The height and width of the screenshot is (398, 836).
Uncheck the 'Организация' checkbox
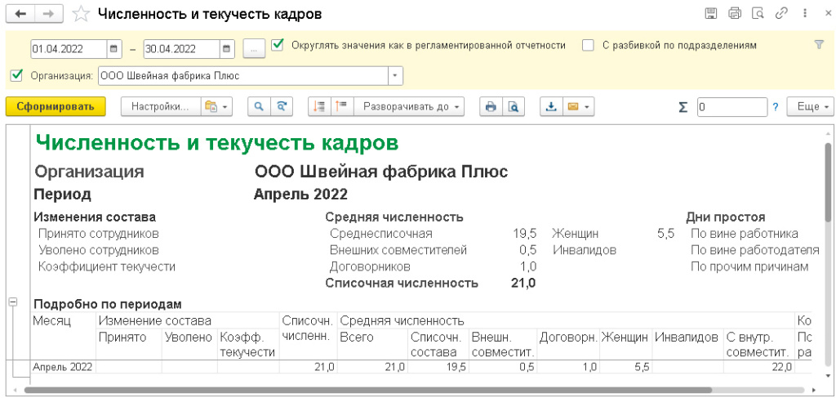[16, 76]
